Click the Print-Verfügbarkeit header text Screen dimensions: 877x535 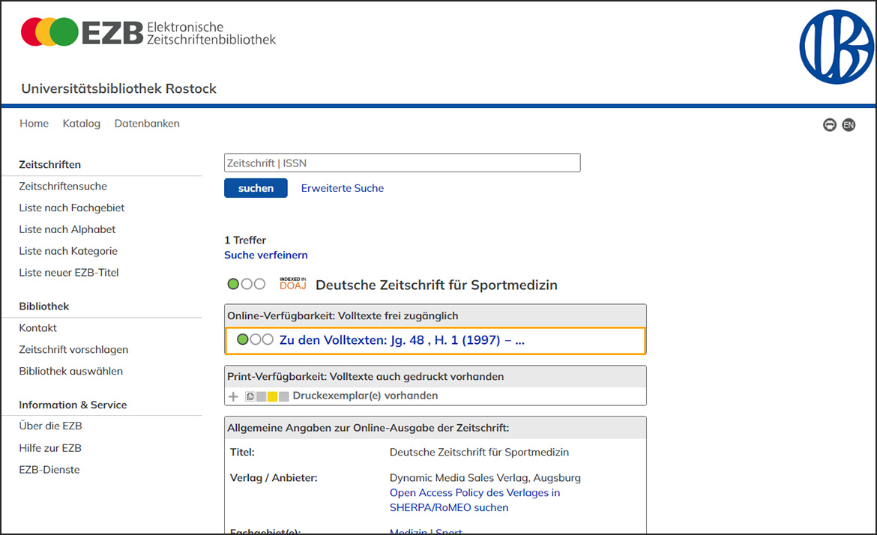365,377
